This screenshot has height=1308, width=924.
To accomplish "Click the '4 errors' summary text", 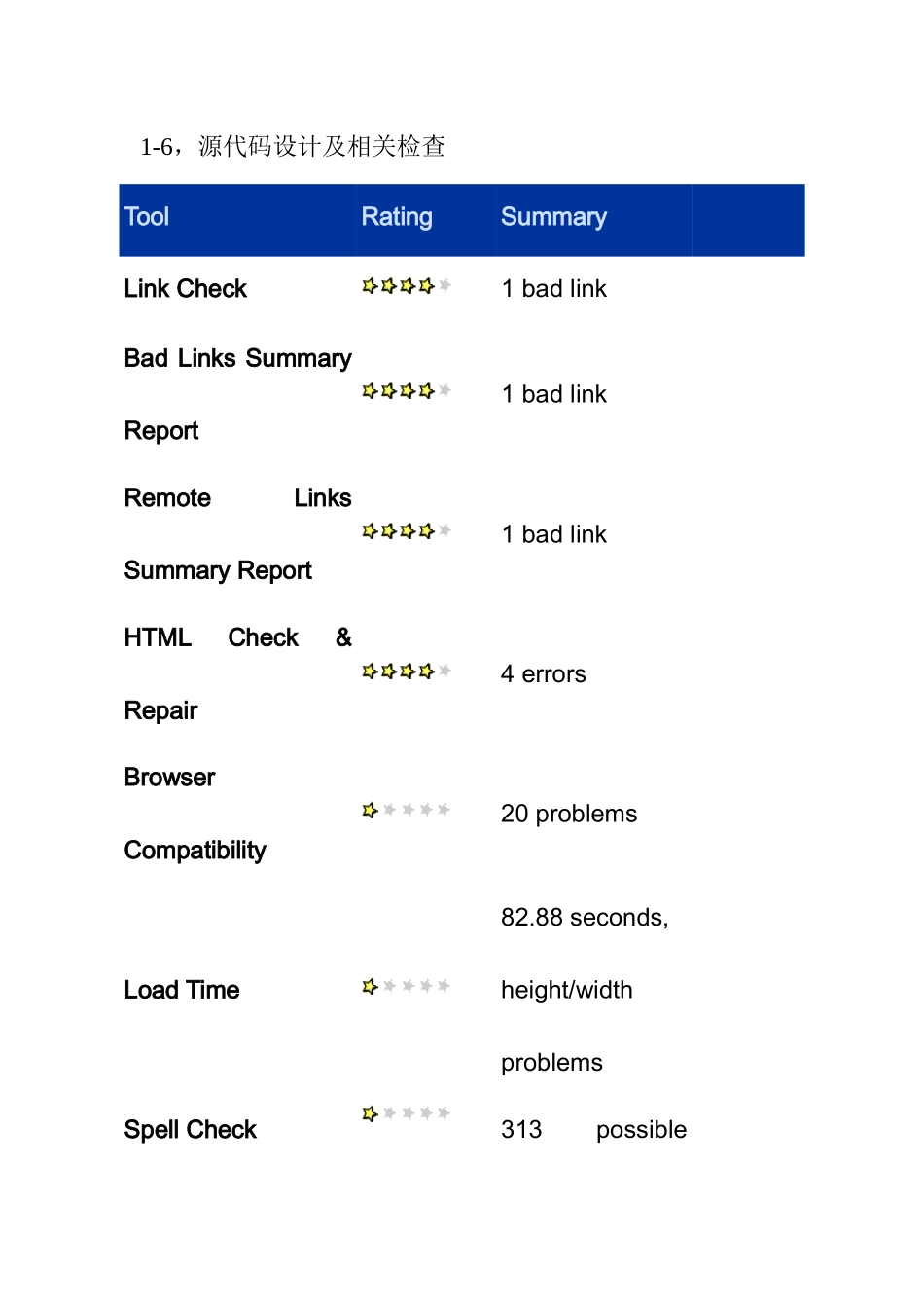I will click(544, 674).
